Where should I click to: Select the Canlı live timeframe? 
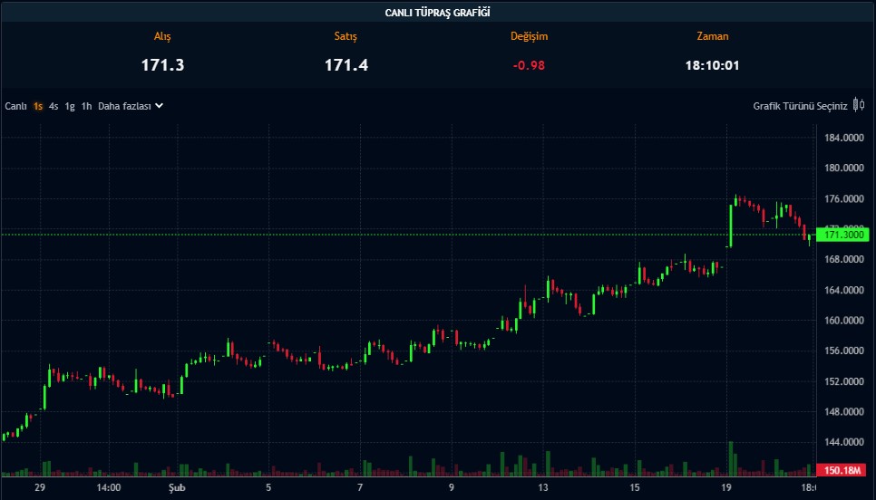point(15,106)
